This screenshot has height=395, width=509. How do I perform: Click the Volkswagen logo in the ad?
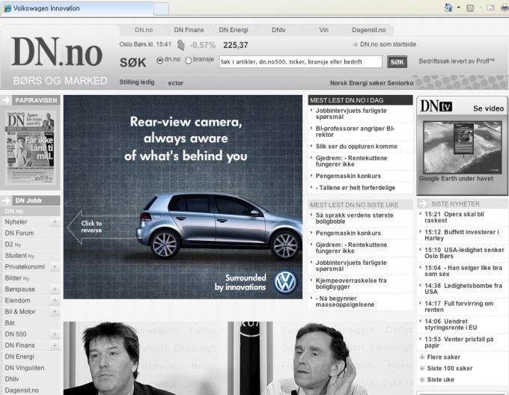[285, 282]
